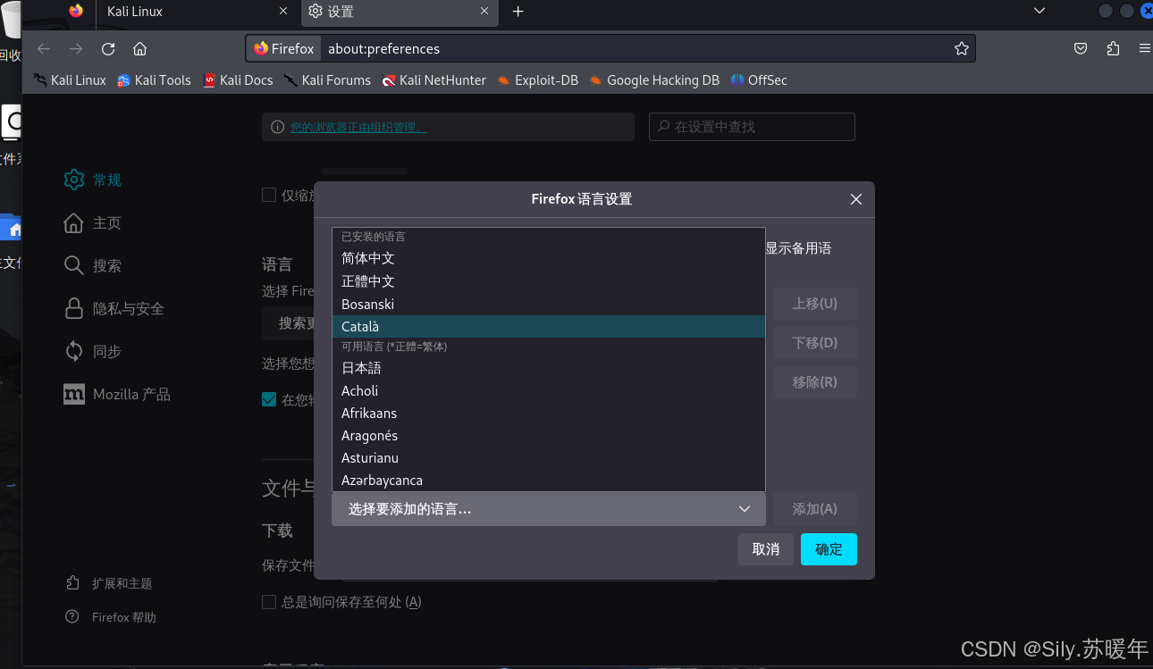The image size is (1153, 669).
Task: Open the Kali NetHunter bookmark
Action: (x=434, y=80)
